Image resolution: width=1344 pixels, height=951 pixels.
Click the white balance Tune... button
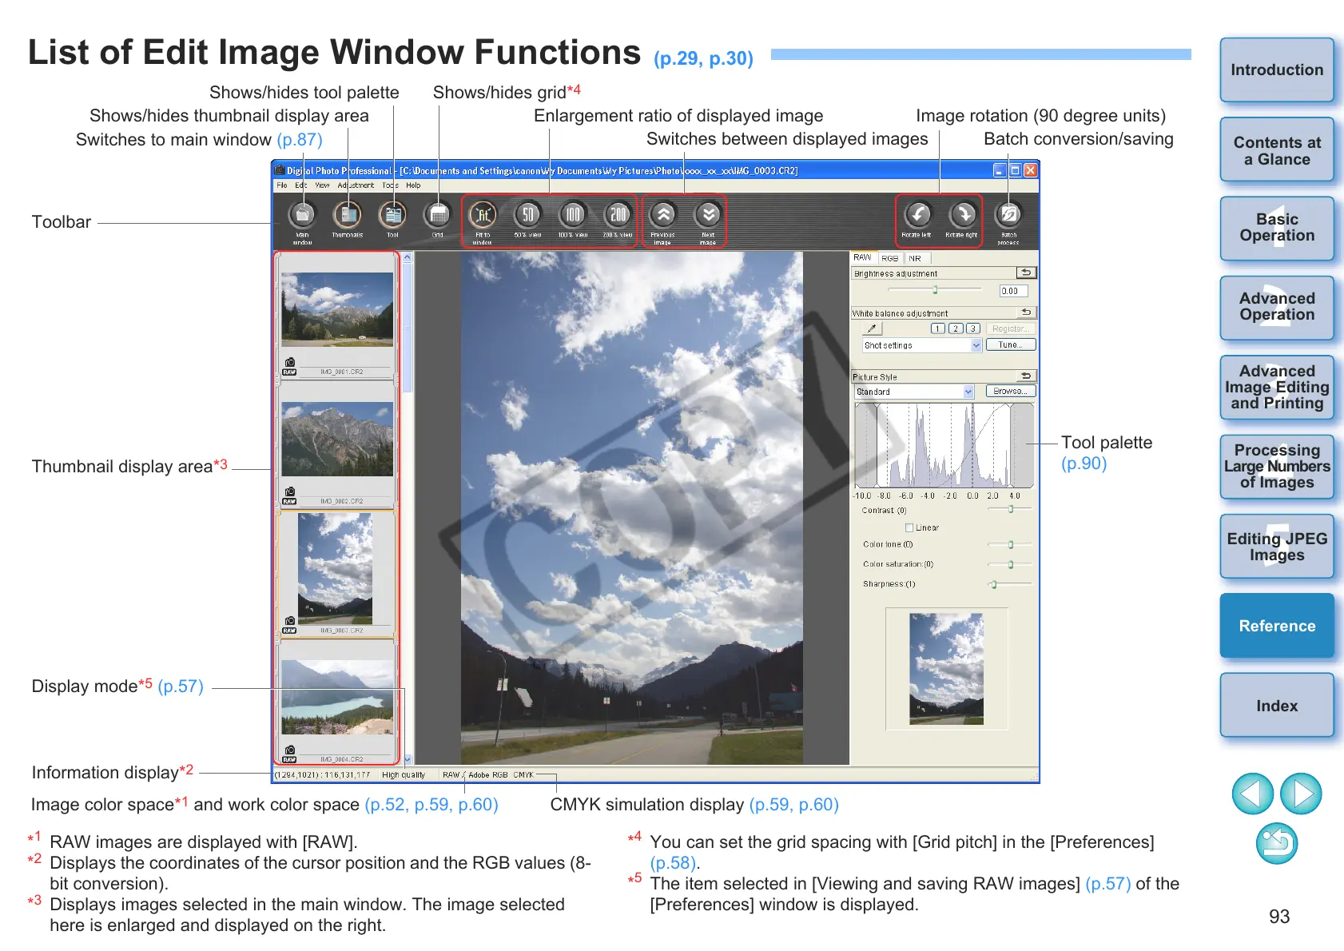1011,345
